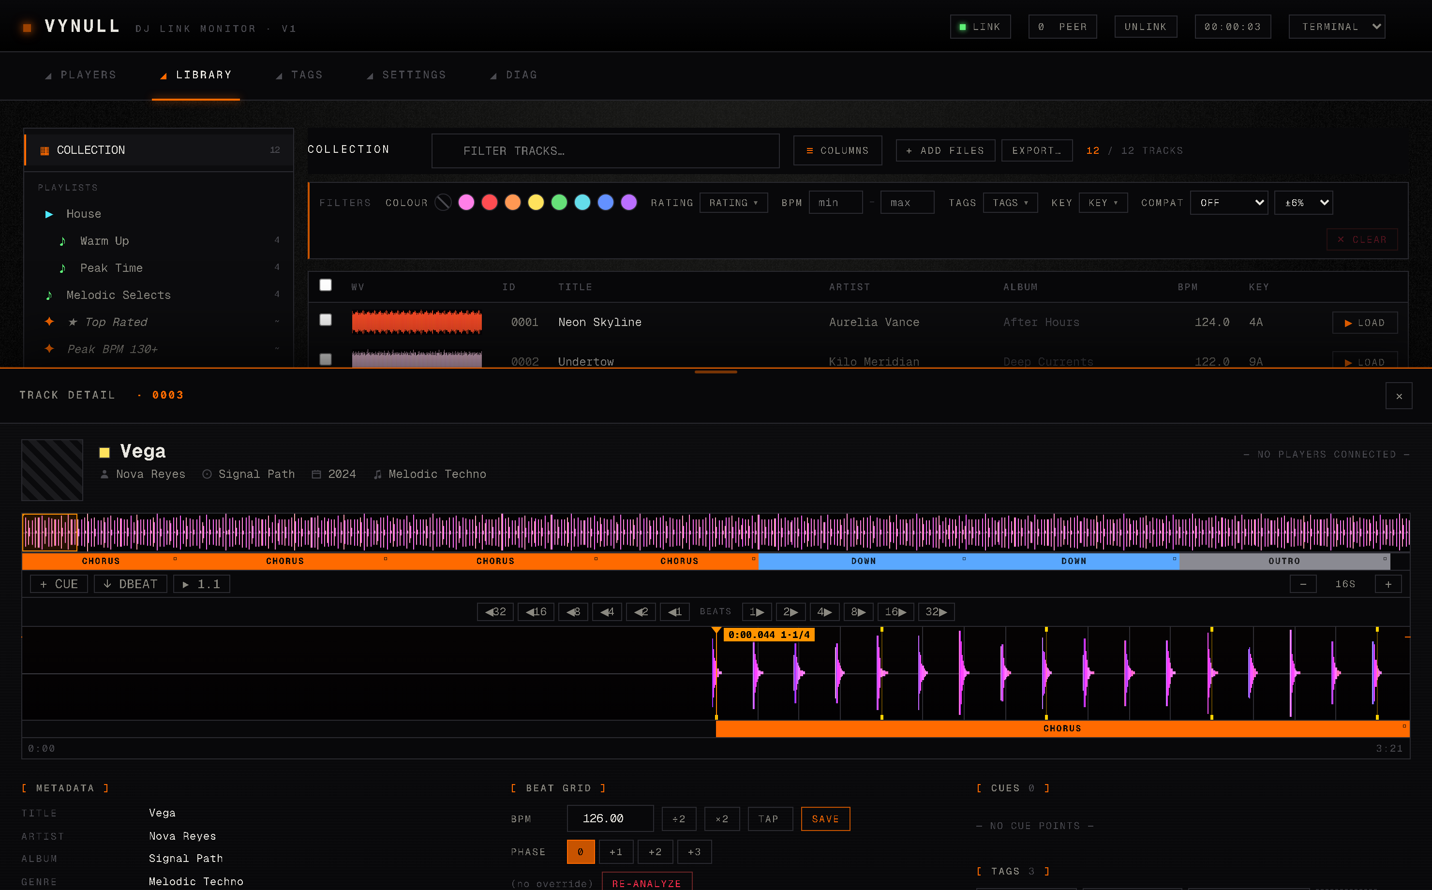Viewport: 1432px width, 890px height.
Task: Click the Top Rated smart playlist star icon
Action: [x=49, y=321]
